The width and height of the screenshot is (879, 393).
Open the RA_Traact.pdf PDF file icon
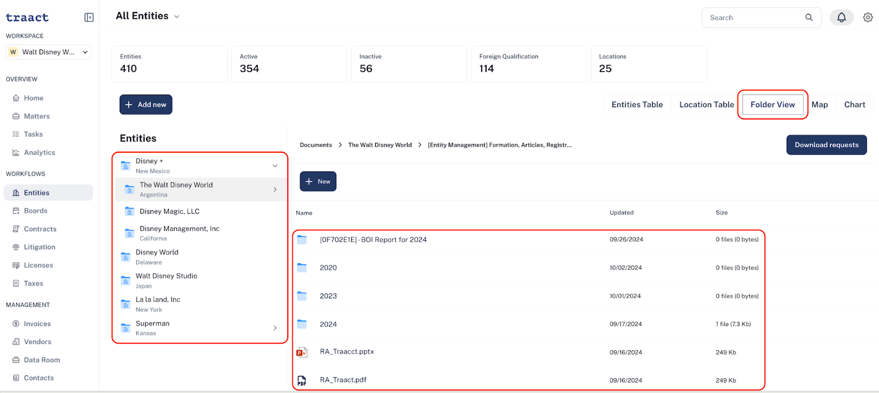(302, 380)
